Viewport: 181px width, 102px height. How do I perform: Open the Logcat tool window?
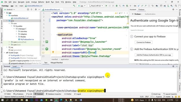click(78, 94)
